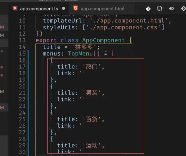Click the '百货' string on line 25
Image resolution: width=186 pixels, height=156 pixels.
pyautogui.click(x=92, y=119)
